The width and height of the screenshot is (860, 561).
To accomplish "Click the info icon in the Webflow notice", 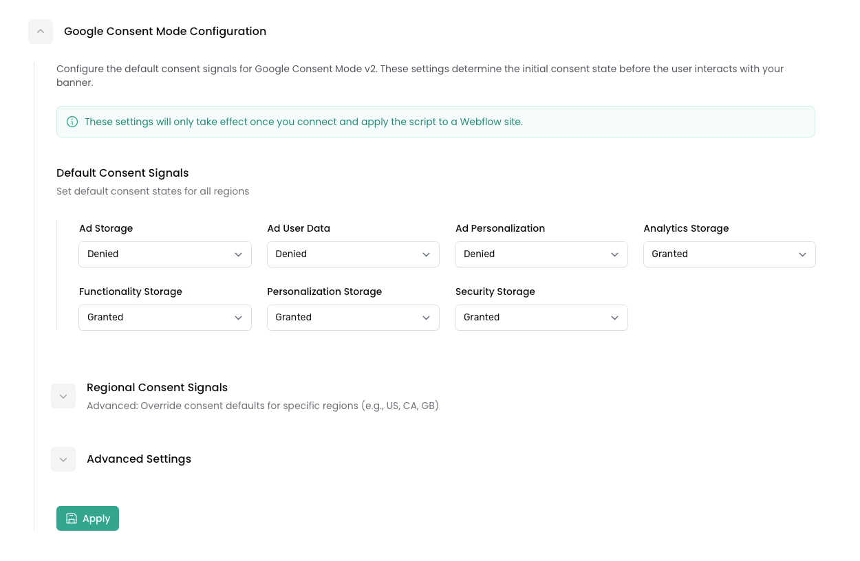I will click(x=72, y=122).
